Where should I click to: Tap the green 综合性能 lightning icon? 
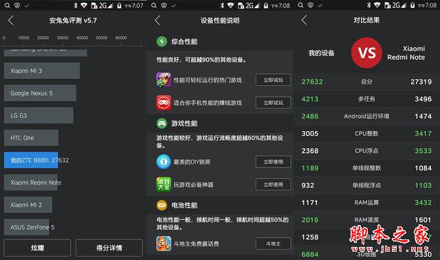162,41
